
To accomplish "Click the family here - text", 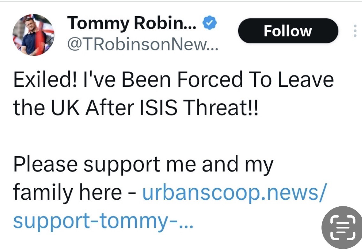I will (x=72, y=192).
